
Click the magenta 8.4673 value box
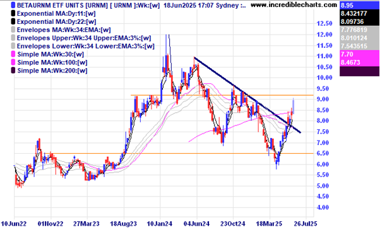tap(359, 62)
